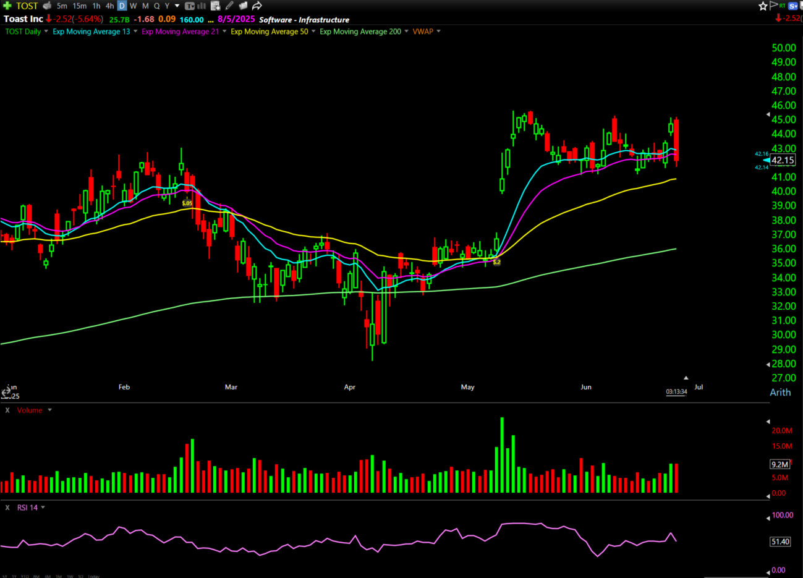Click the red down-arrow beside Toast Inc
The width and height of the screenshot is (803, 578).
pyautogui.click(x=49, y=19)
